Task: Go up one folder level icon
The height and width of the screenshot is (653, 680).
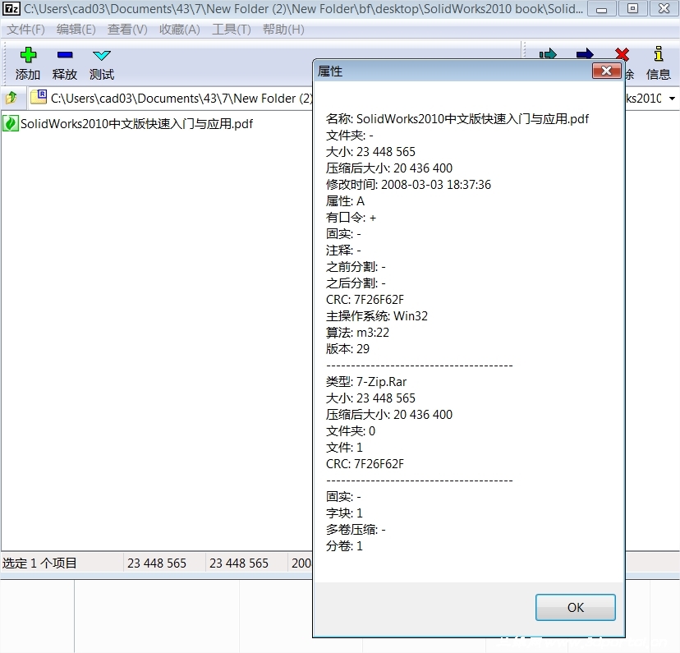Action: click(11, 98)
